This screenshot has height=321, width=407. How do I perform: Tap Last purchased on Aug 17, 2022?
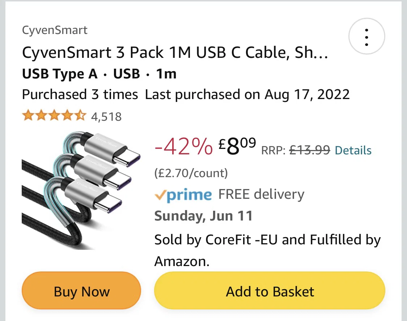(x=247, y=95)
